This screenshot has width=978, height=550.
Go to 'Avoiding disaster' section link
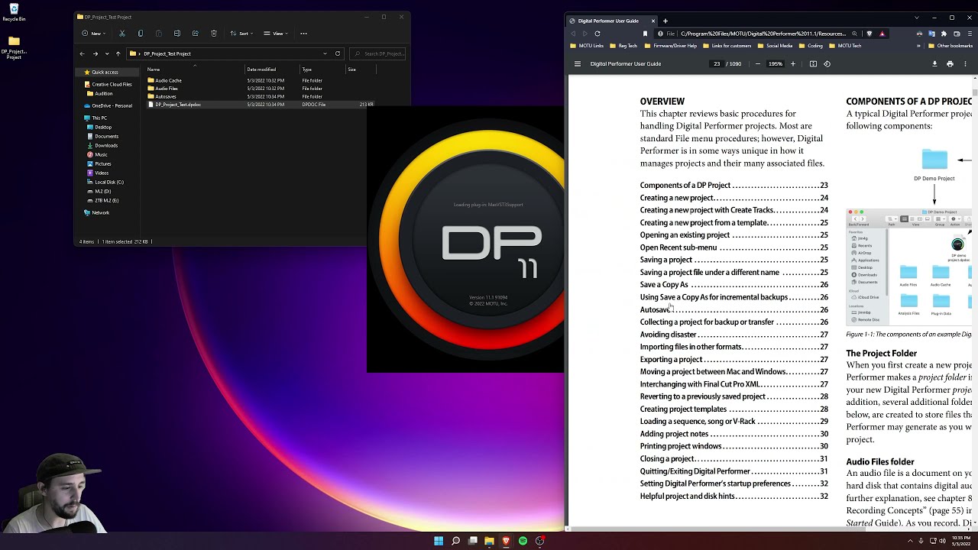733,335
